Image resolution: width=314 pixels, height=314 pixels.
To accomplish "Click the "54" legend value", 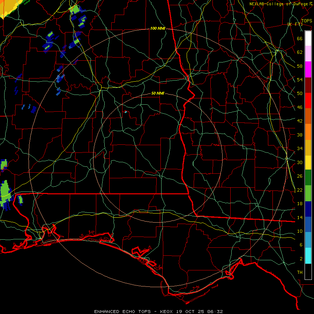I will [300, 80].
